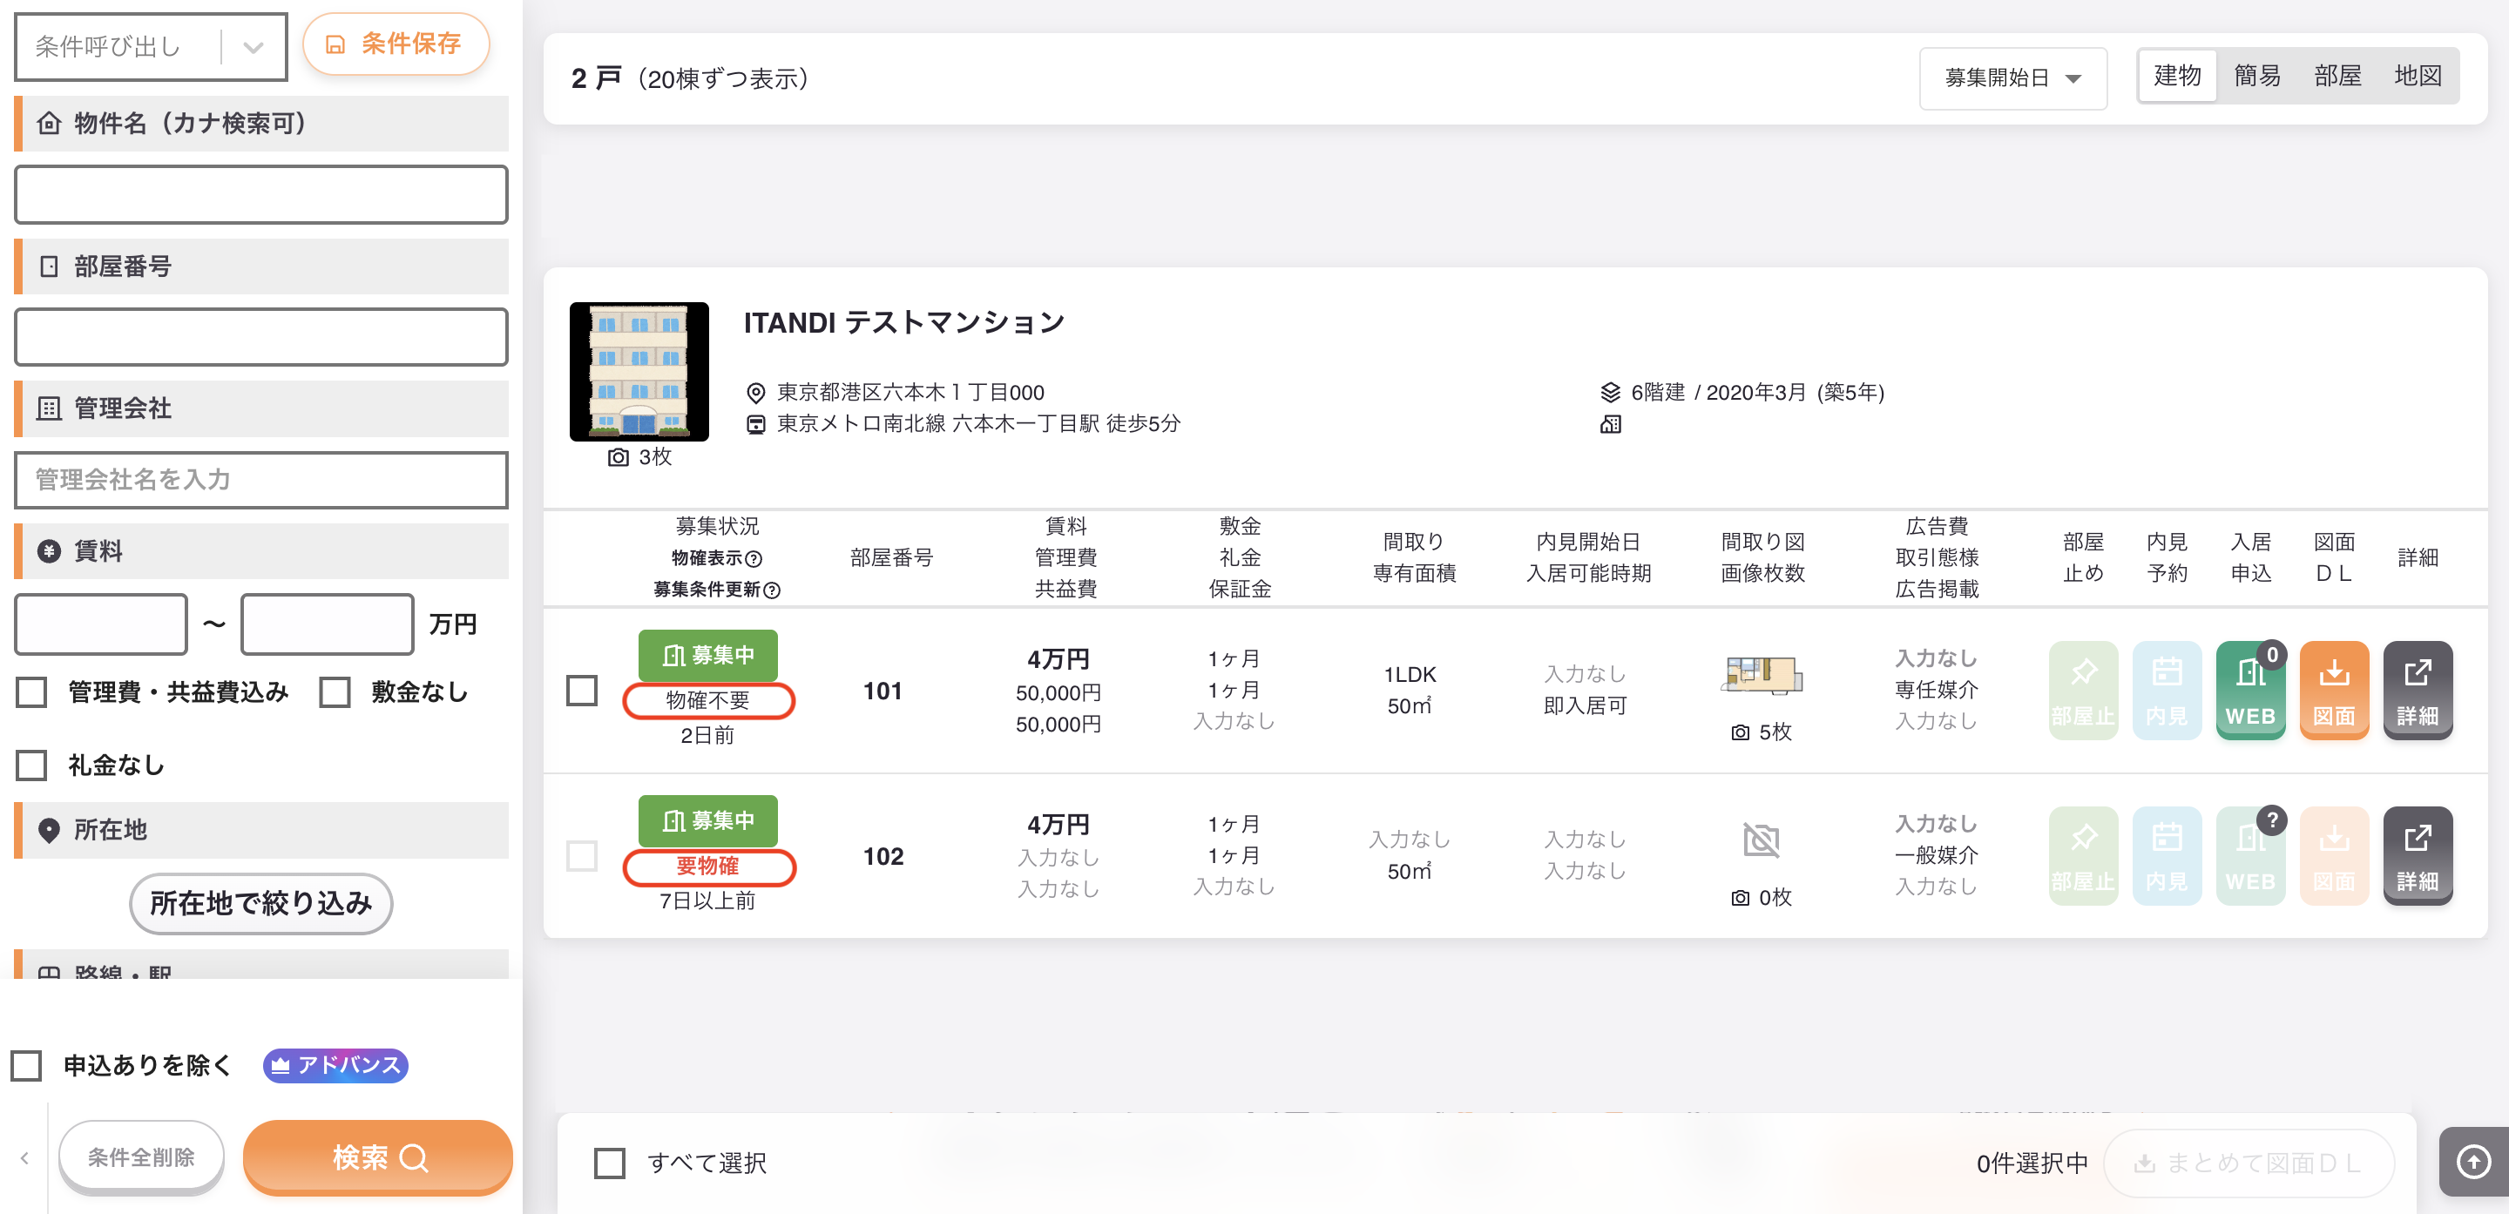Click 募集中 status badge for room 101
The height and width of the screenshot is (1214, 2509).
click(x=708, y=655)
